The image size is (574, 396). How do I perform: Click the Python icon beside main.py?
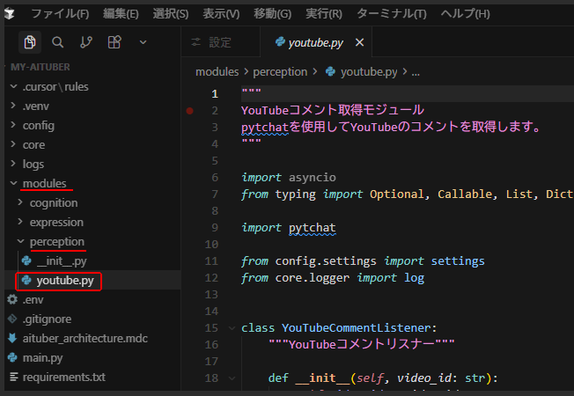point(13,358)
